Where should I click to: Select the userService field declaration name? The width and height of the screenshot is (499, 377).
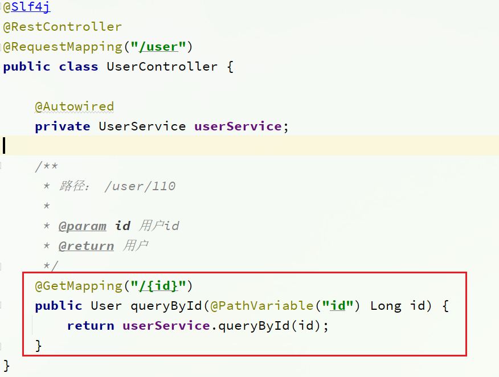pyautogui.click(x=238, y=126)
